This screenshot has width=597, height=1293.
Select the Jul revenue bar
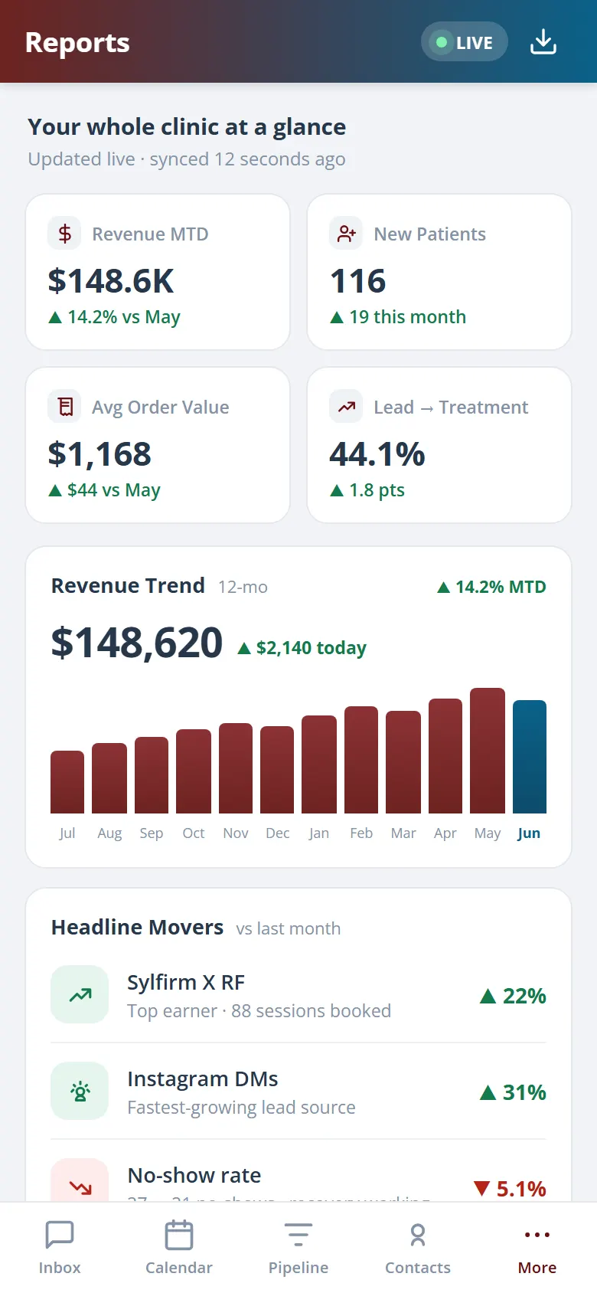tap(67, 782)
